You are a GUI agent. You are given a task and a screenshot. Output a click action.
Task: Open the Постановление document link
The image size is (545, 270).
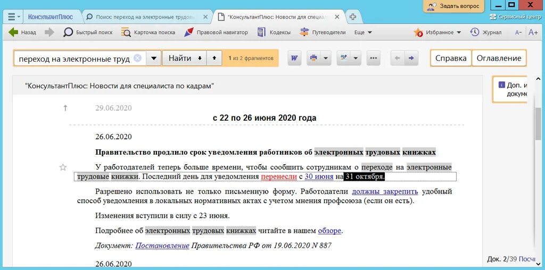[162, 246]
